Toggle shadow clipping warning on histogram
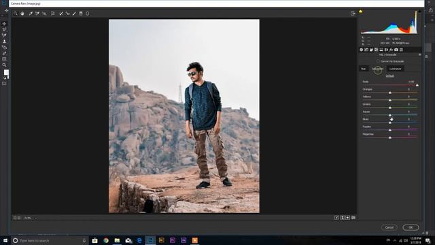The width and height of the screenshot is (435, 245). tap(360, 12)
